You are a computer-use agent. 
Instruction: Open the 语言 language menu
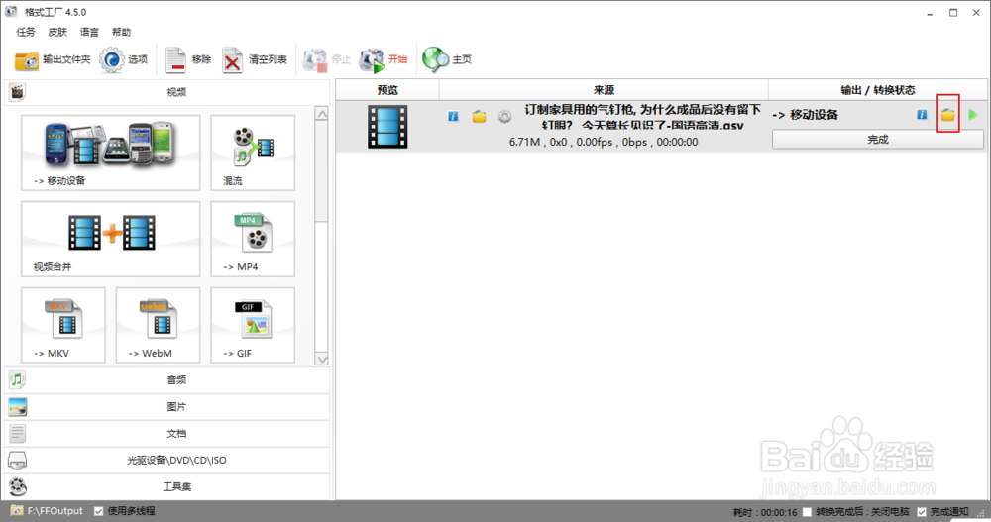click(89, 33)
